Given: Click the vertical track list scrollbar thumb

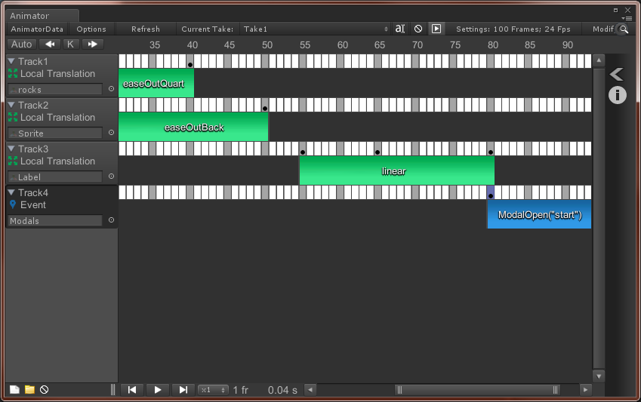Looking at the screenshot, I should pyautogui.click(x=599, y=219).
